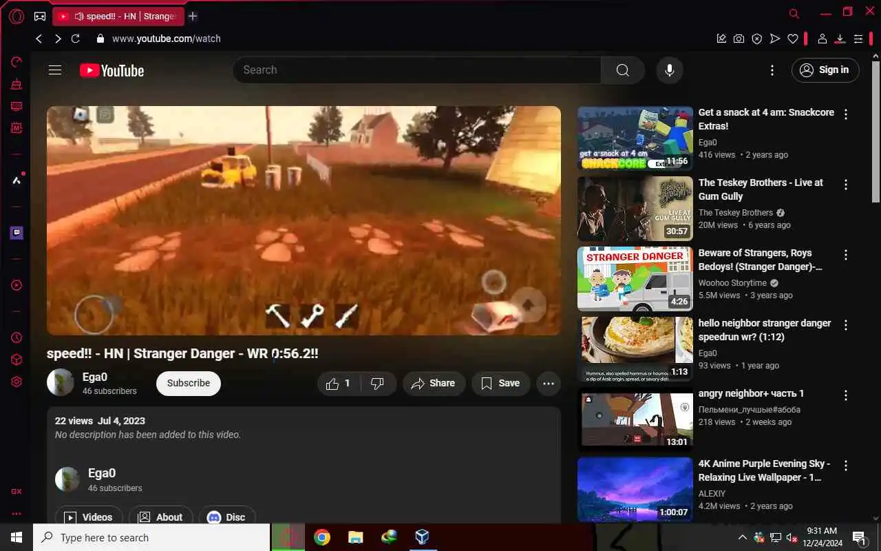Viewport: 881px width, 551px height.
Task: Open pinboard edit icon in address bar
Action: [x=721, y=39]
